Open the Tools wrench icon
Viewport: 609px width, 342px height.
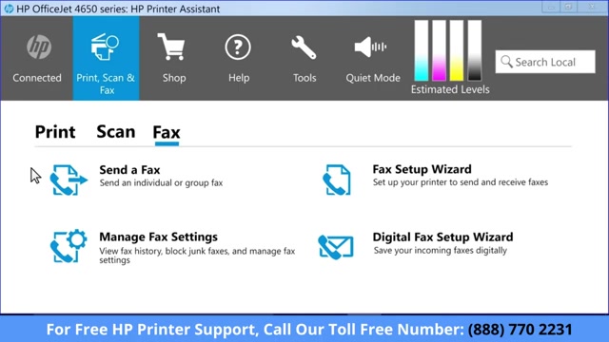coord(304,47)
